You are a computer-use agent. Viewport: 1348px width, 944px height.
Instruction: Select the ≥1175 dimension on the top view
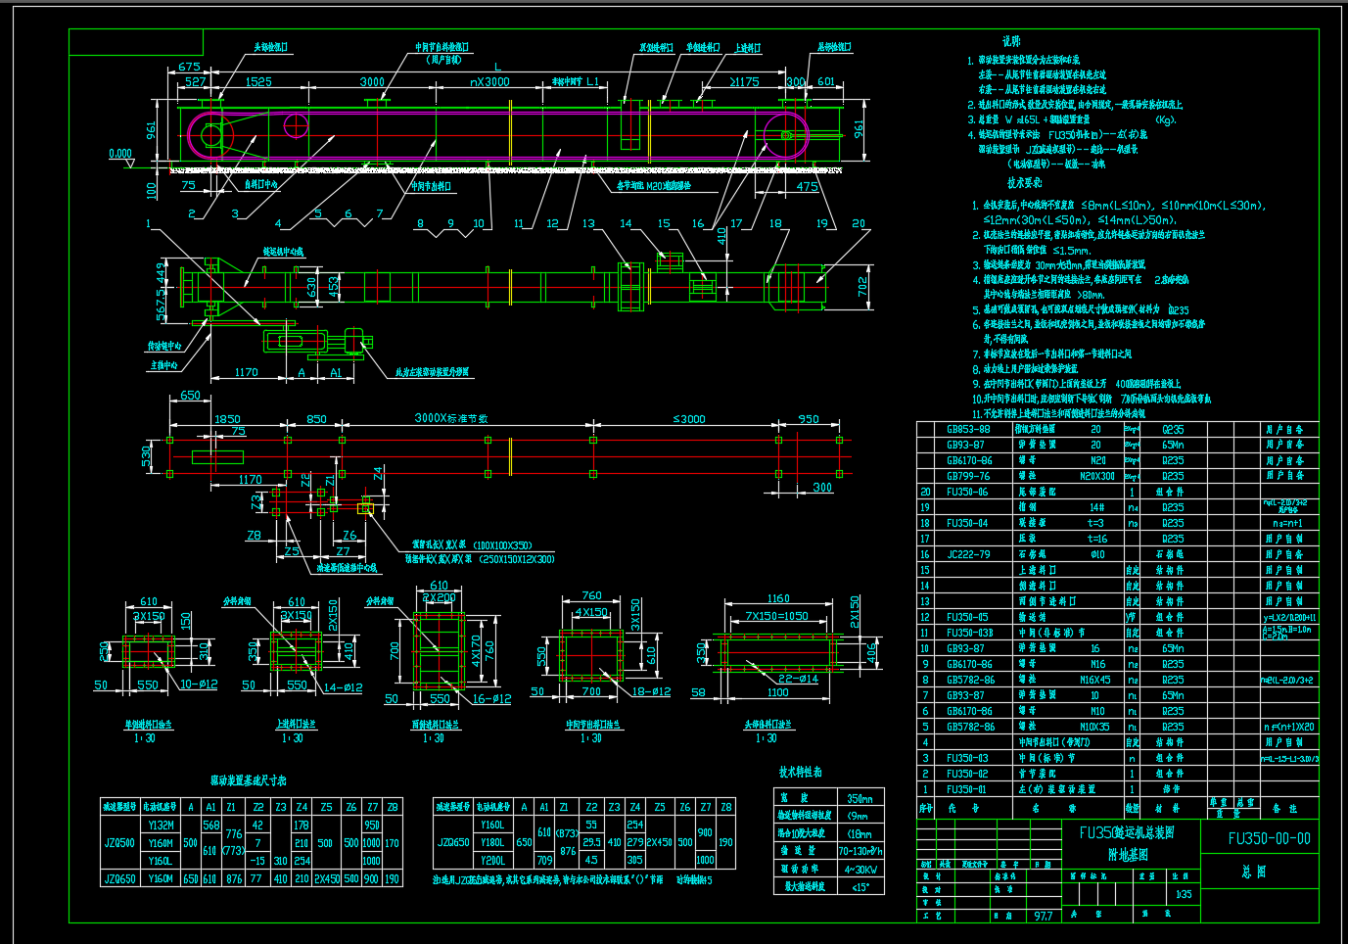coord(743,82)
